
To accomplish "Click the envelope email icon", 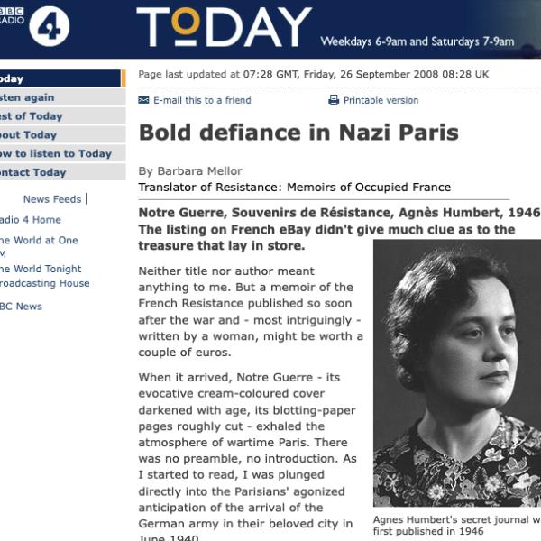I will pos(143,100).
